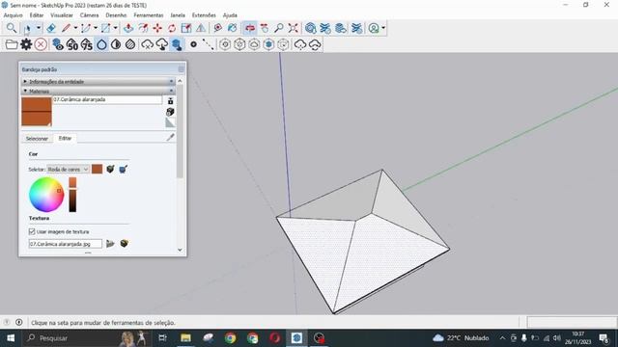The height and width of the screenshot is (347, 618).
Task: Open the user account dropdown arrow
Action: [x=383, y=28]
